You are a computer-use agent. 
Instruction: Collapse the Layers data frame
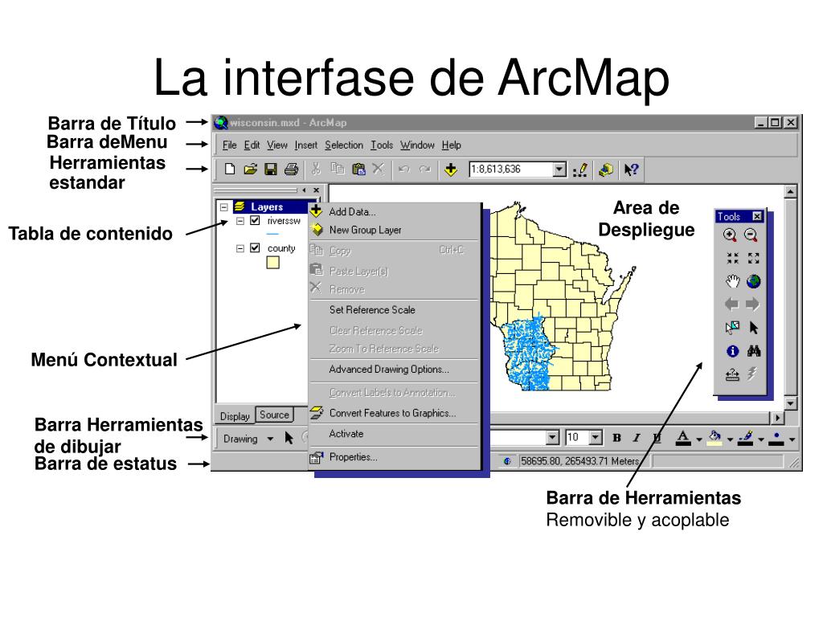223,206
